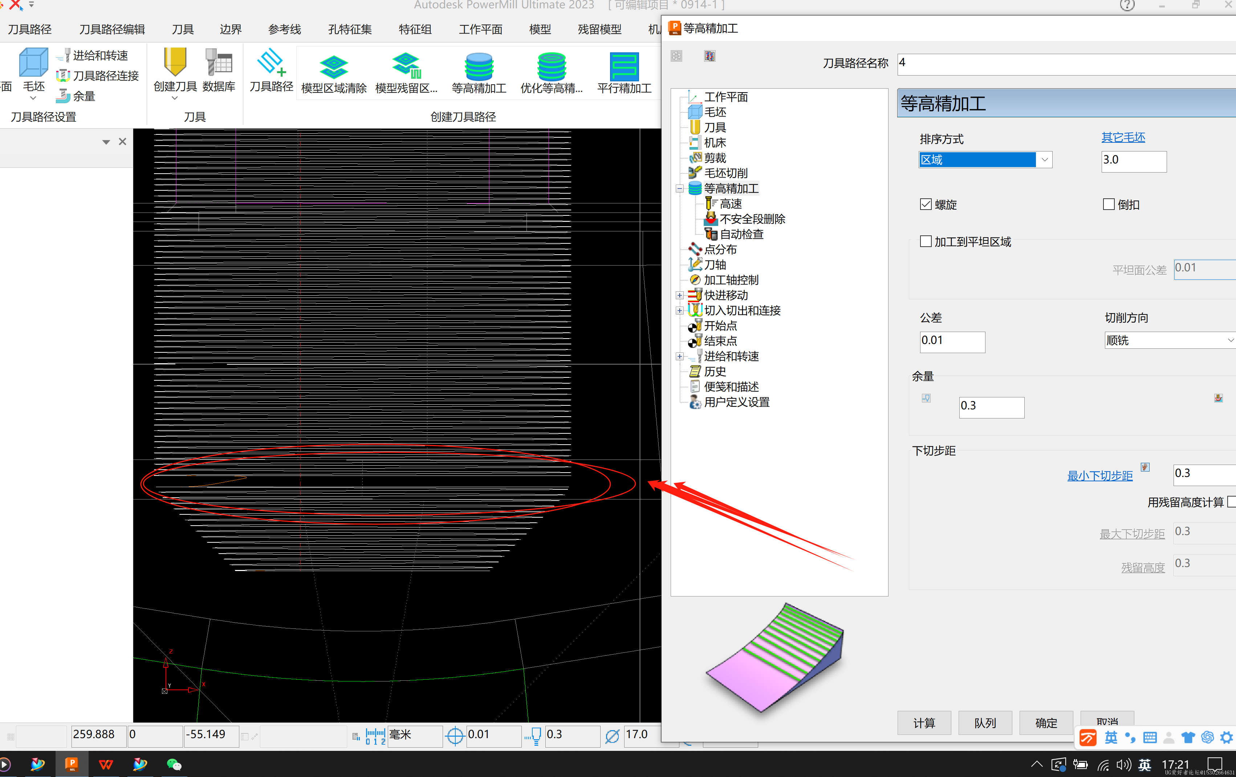Choose 平行精加工 strategy
The width and height of the screenshot is (1236, 777).
point(624,73)
